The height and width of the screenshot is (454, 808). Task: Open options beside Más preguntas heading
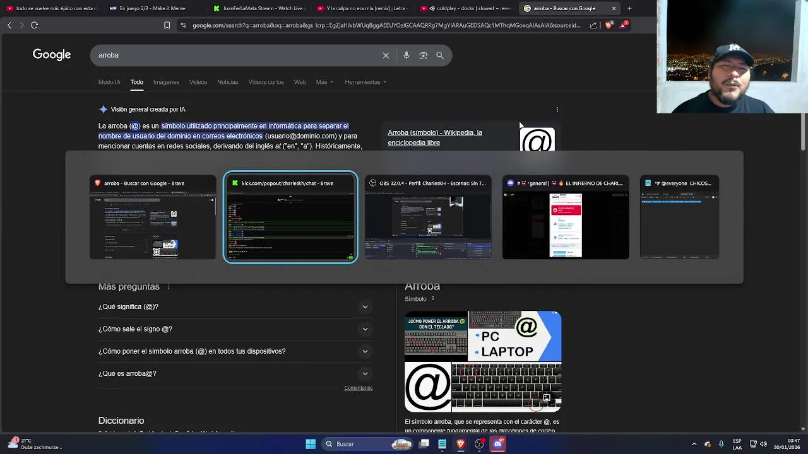[x=169, y=287]
